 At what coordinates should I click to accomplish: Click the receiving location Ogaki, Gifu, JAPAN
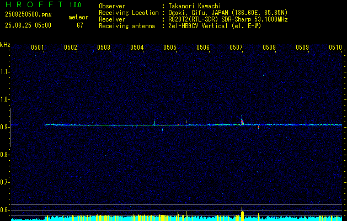[199, 13]
